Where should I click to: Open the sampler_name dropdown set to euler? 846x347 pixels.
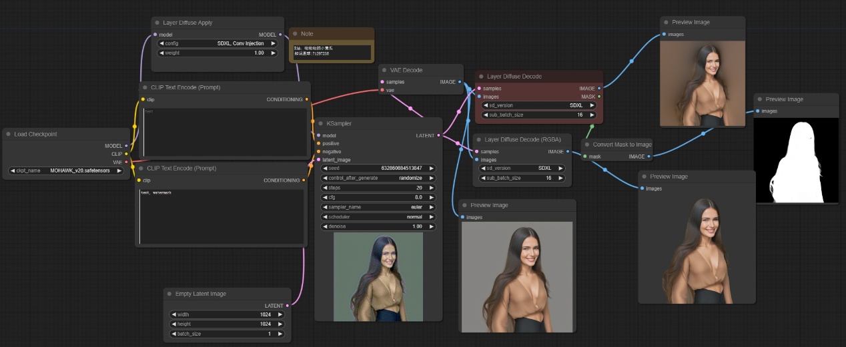[x=378, y=207]
